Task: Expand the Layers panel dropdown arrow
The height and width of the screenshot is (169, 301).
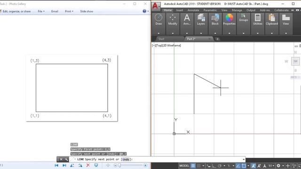Action: 201,33
